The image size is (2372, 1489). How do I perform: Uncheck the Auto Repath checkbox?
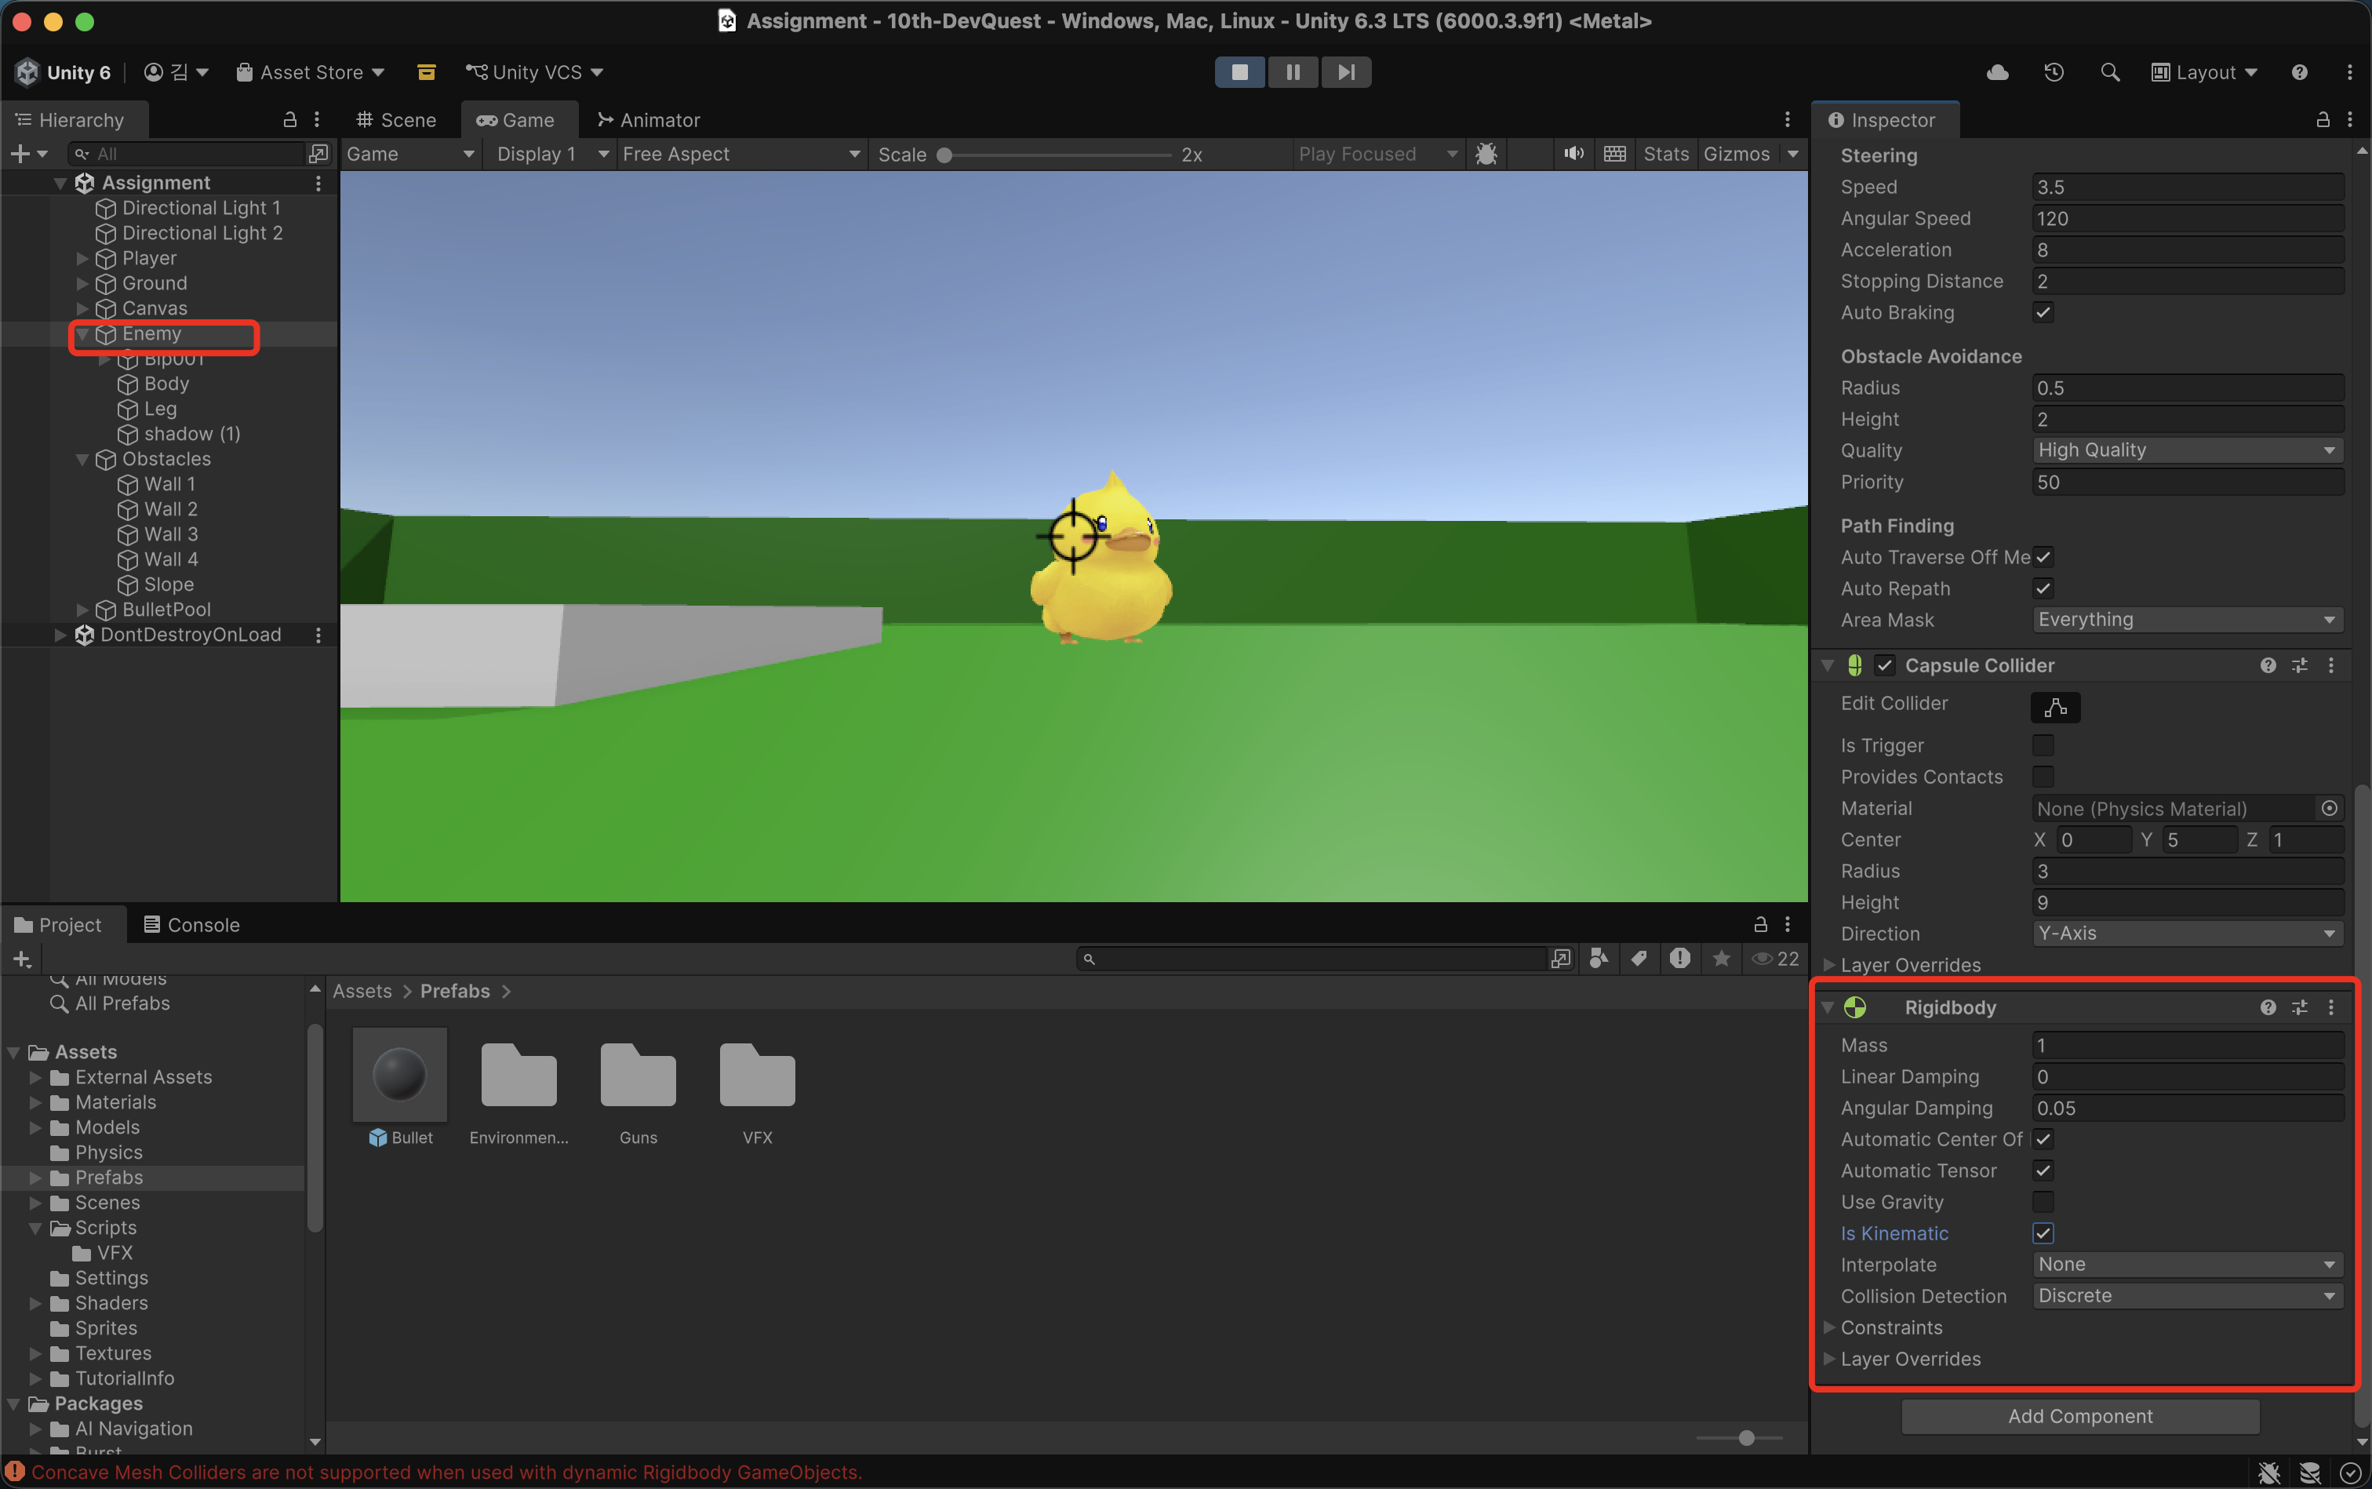[2043, 588]
